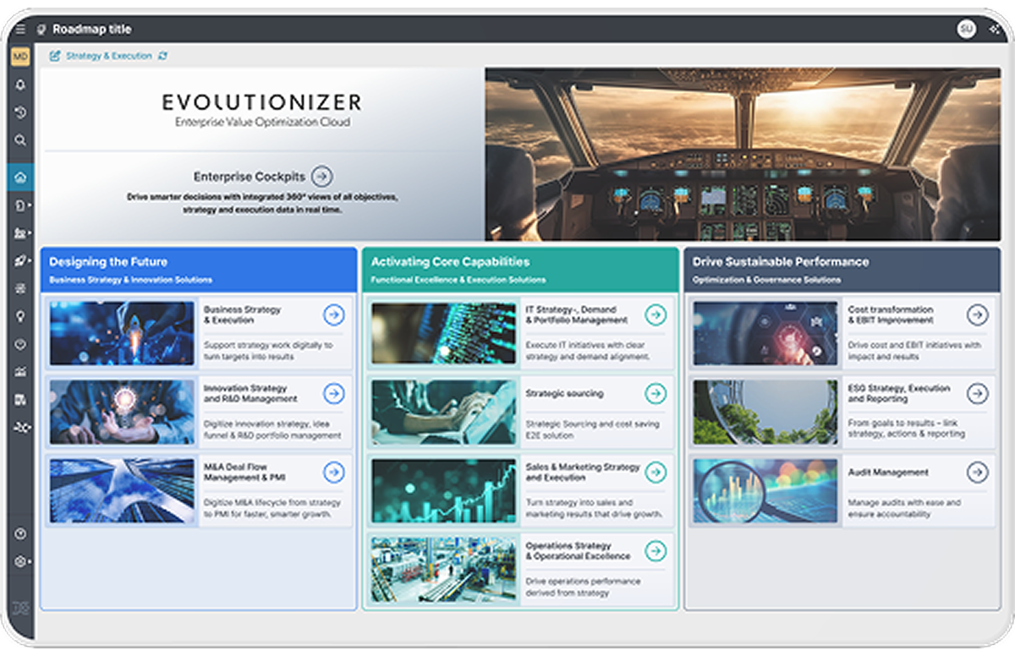Click the SU user avatar
Screen dimensions: 1015x656
(x=966, y=29)
